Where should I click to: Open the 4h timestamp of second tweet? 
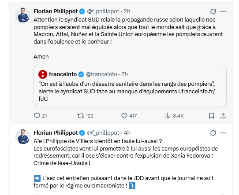[x=127, y=133]
